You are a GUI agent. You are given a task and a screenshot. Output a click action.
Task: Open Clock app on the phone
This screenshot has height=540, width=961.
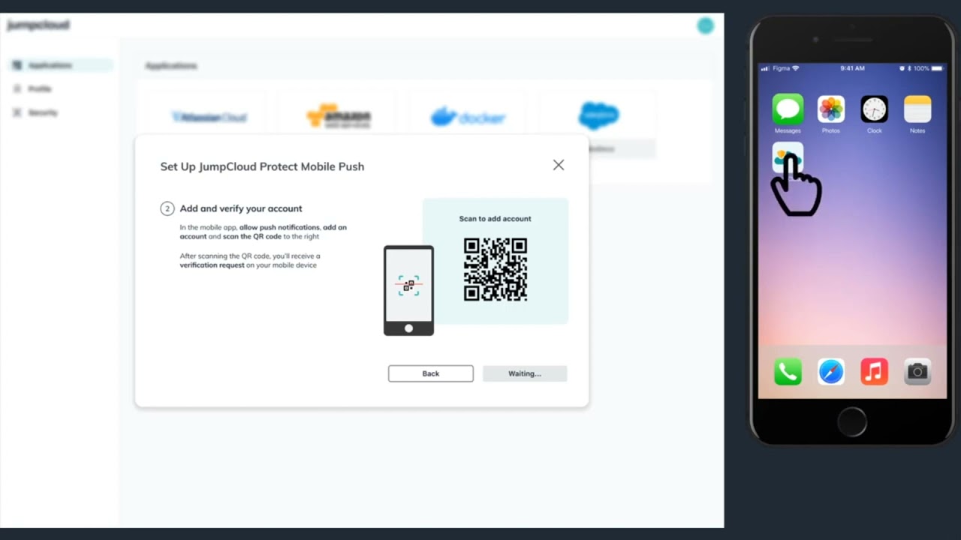pos(875,109)
